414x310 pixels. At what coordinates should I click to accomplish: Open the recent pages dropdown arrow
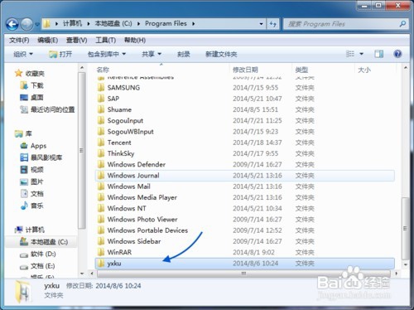[37, 25]
